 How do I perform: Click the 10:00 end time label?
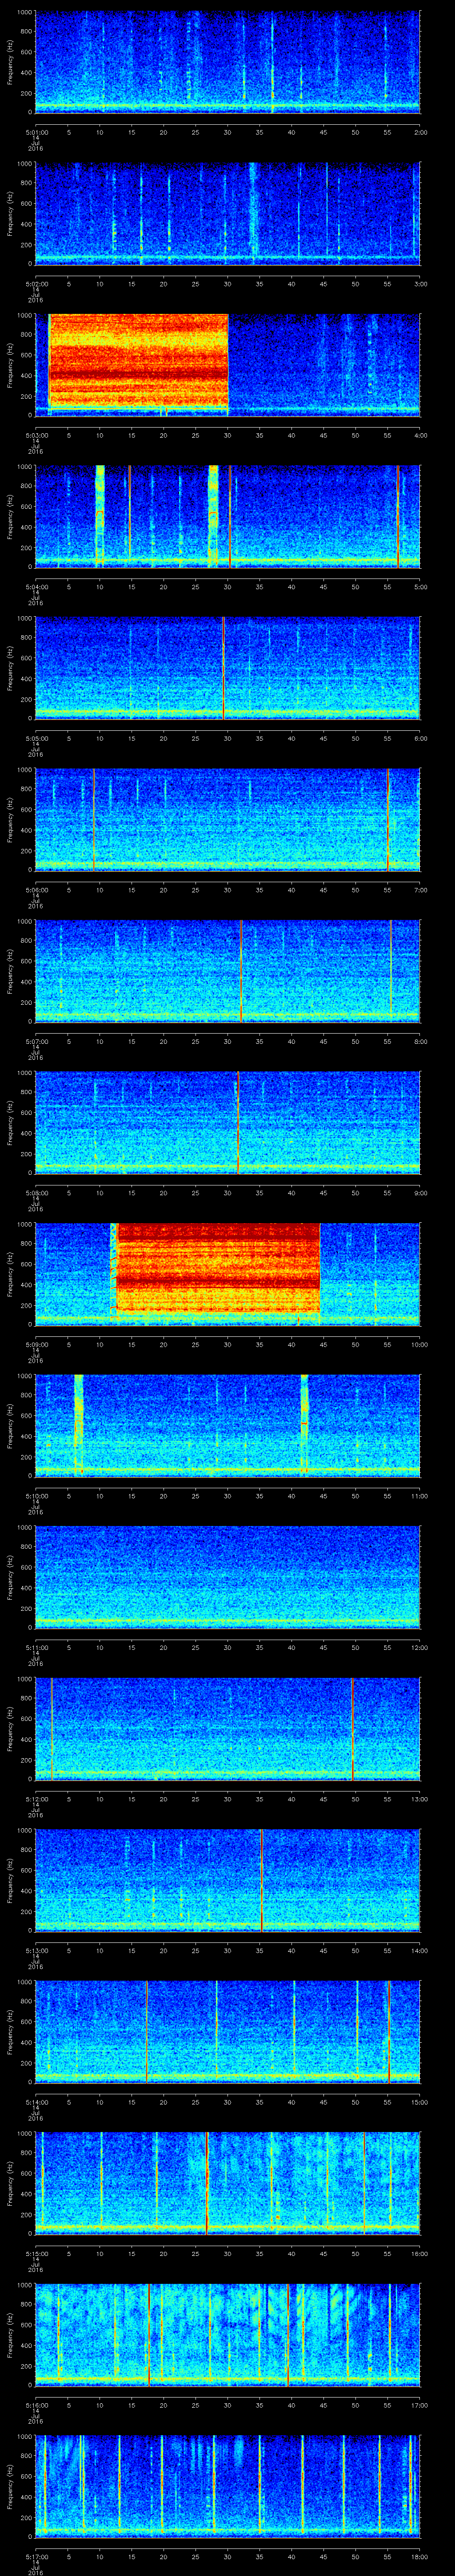click(419, 1344)
